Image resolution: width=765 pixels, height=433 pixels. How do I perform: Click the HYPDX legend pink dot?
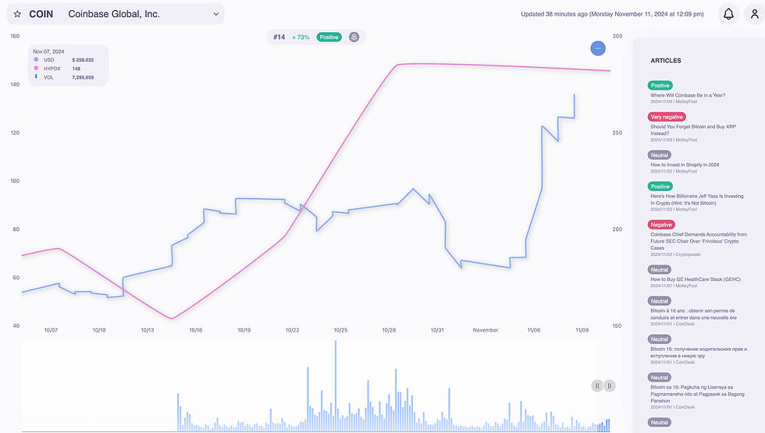36,69
